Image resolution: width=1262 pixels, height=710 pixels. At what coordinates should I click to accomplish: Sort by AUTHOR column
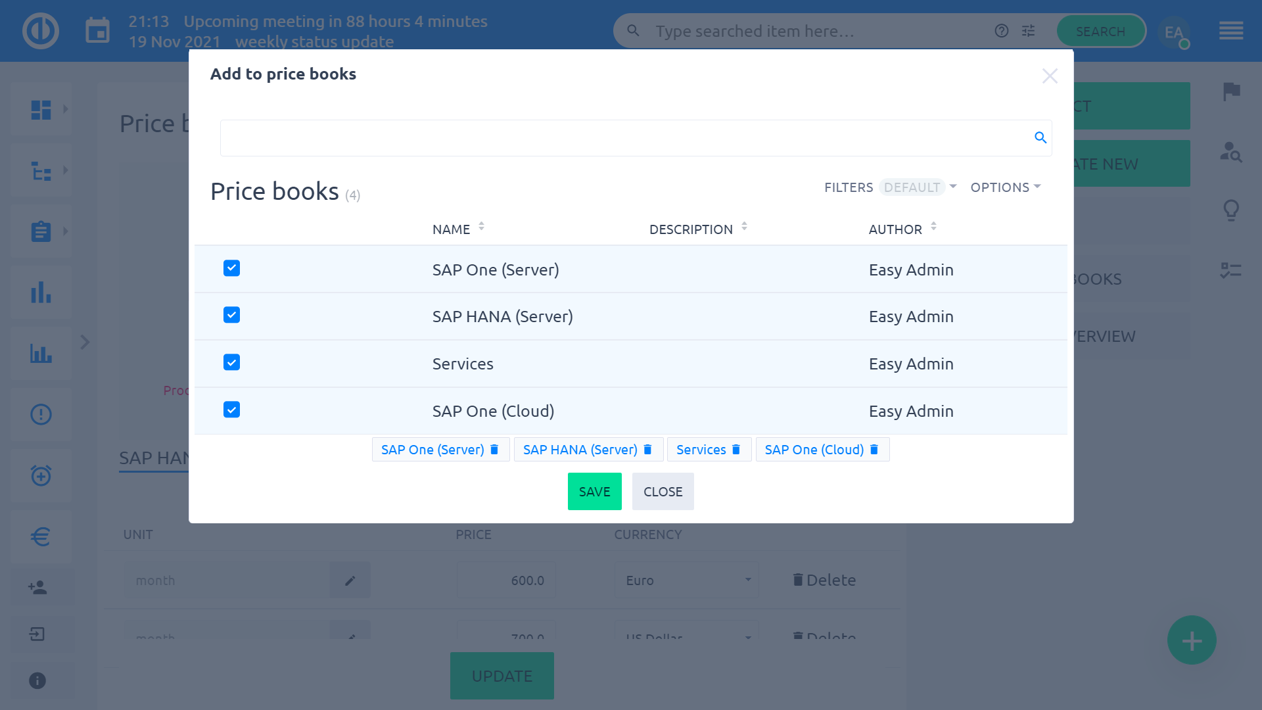(902, 229)
